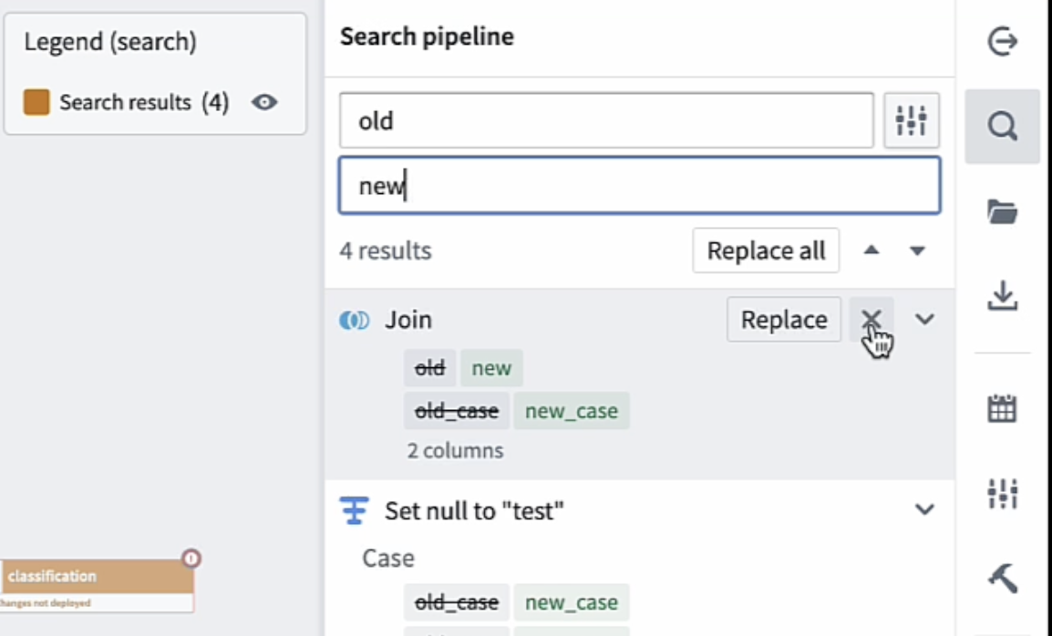Click the "4 results" count text
The width and height of the screenshot is (1052, 636).
click(x=385, y=251)
